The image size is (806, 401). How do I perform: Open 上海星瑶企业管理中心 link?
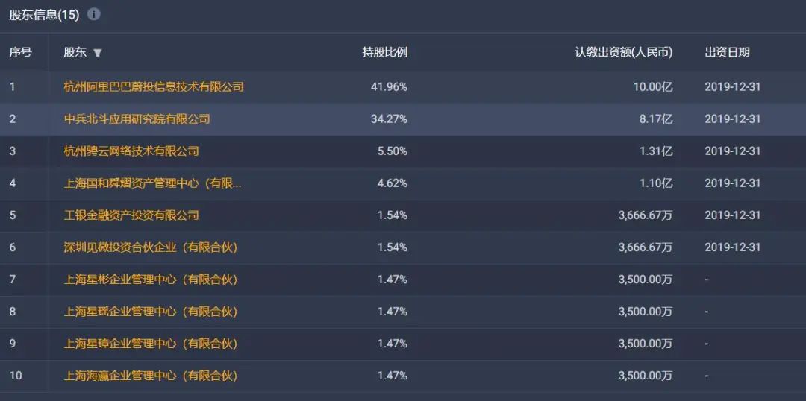[150, 312]
